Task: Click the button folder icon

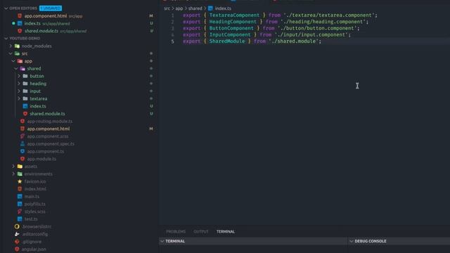Action: (25, 76)
